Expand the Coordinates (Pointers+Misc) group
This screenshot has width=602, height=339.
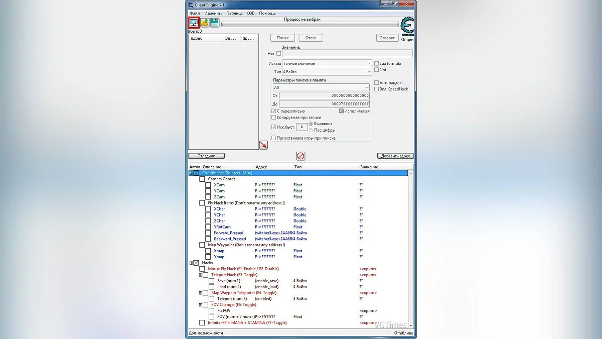click(191, 173)
